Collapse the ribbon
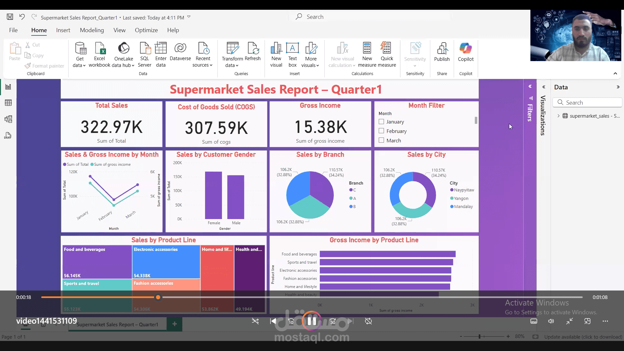Viewport: 624px width, 351px height. pos(615,73)
